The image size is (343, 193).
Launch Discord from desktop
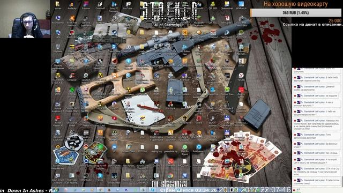[x=156, y=163]
